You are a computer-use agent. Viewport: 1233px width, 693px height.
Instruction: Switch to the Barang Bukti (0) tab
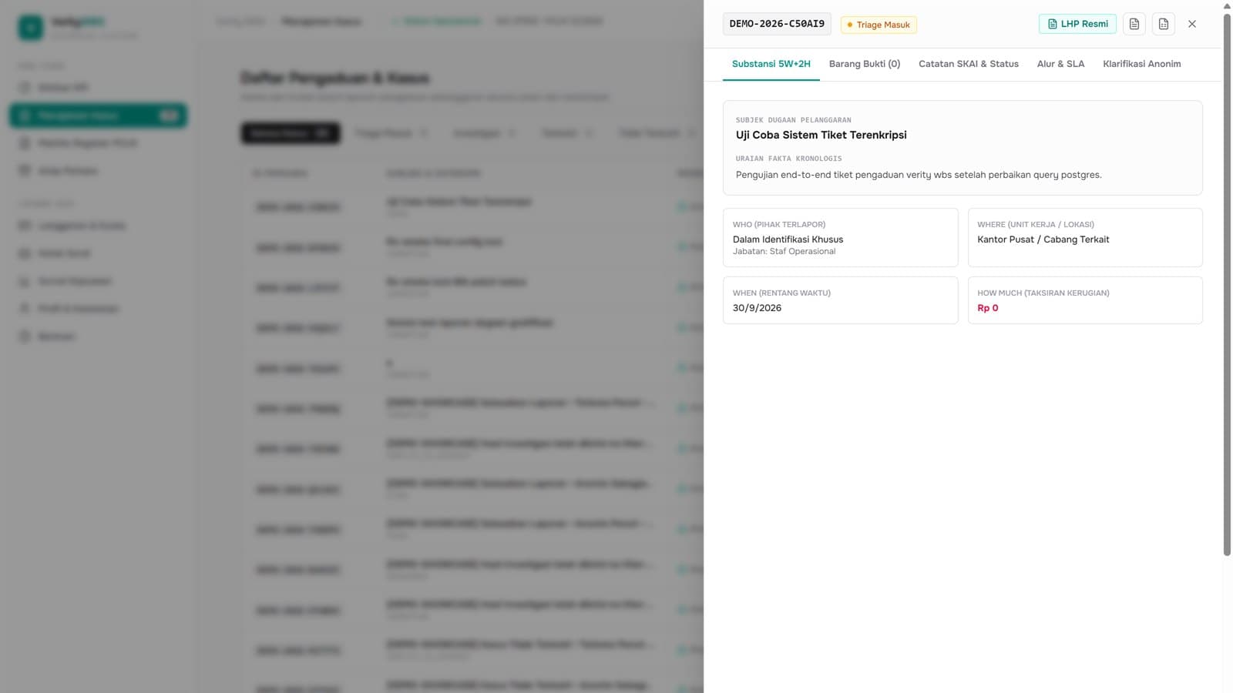[865, 64]
